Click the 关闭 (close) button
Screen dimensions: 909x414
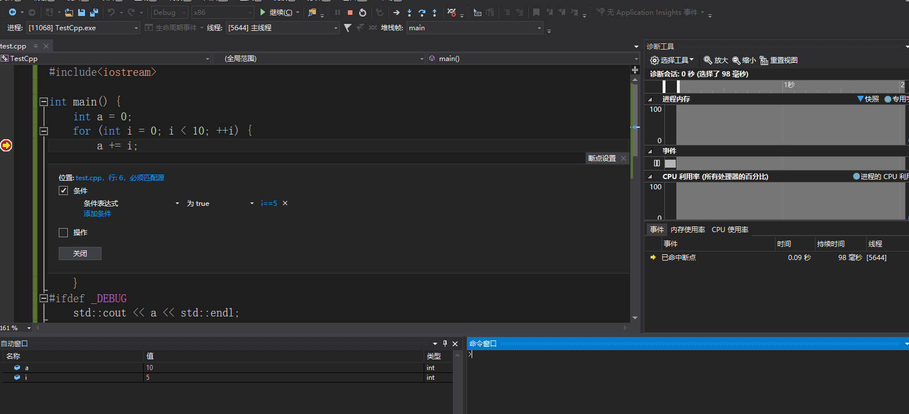point(80,253)
